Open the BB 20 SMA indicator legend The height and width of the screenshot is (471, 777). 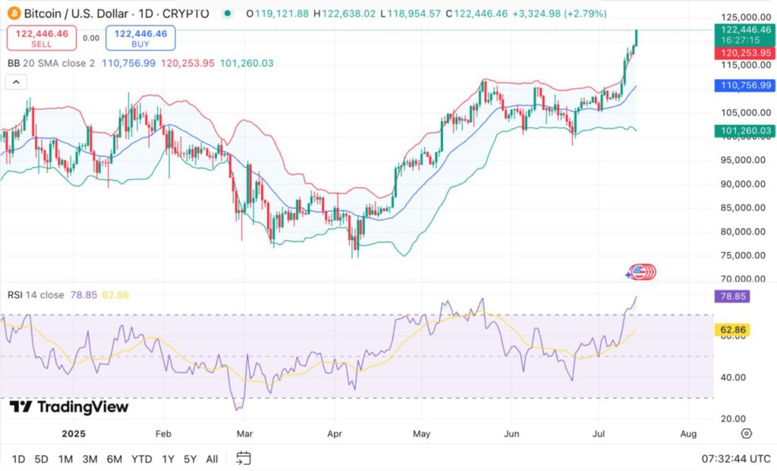51,63
